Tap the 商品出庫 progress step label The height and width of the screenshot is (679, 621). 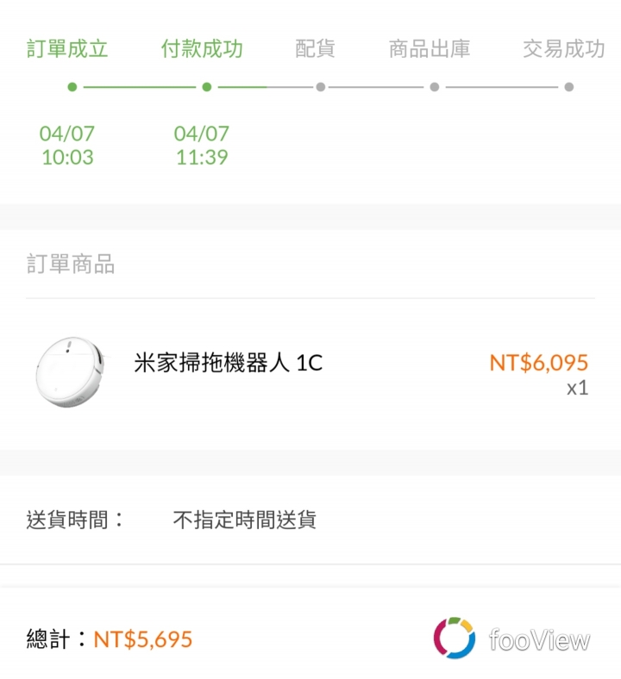tap(430, 48)
